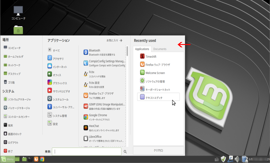Click keyboard tray icon
Viewport: 270px width, 163px height.
[x=217, y=159]
